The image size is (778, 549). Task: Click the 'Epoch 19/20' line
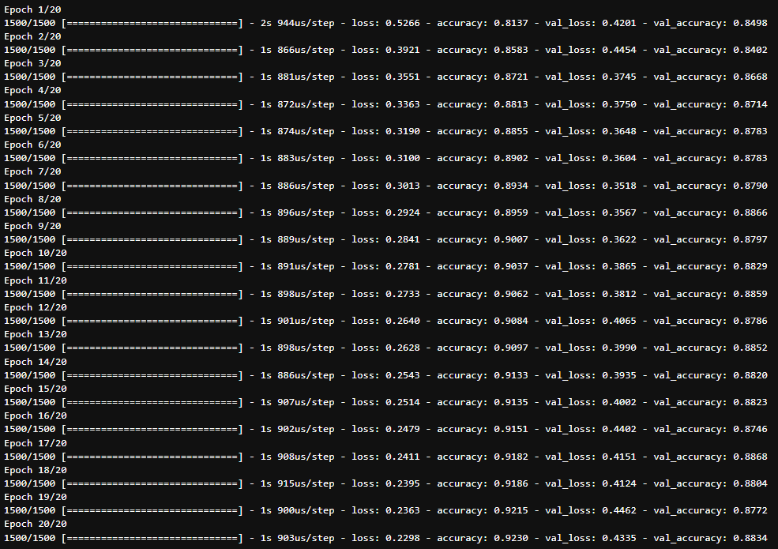click(x=36, y=497)
